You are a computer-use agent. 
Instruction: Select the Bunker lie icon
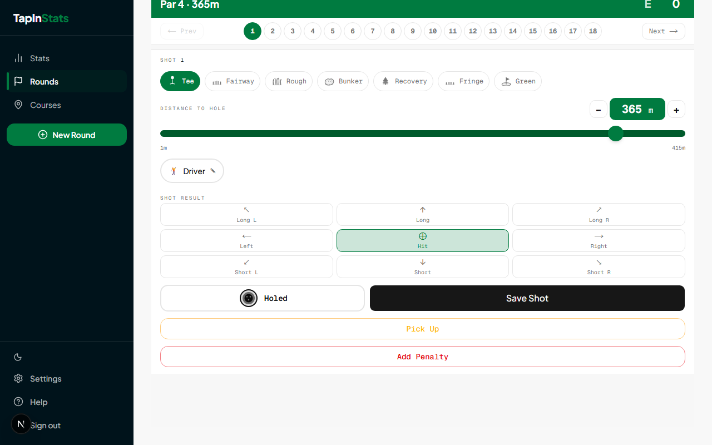coord(330,81)
